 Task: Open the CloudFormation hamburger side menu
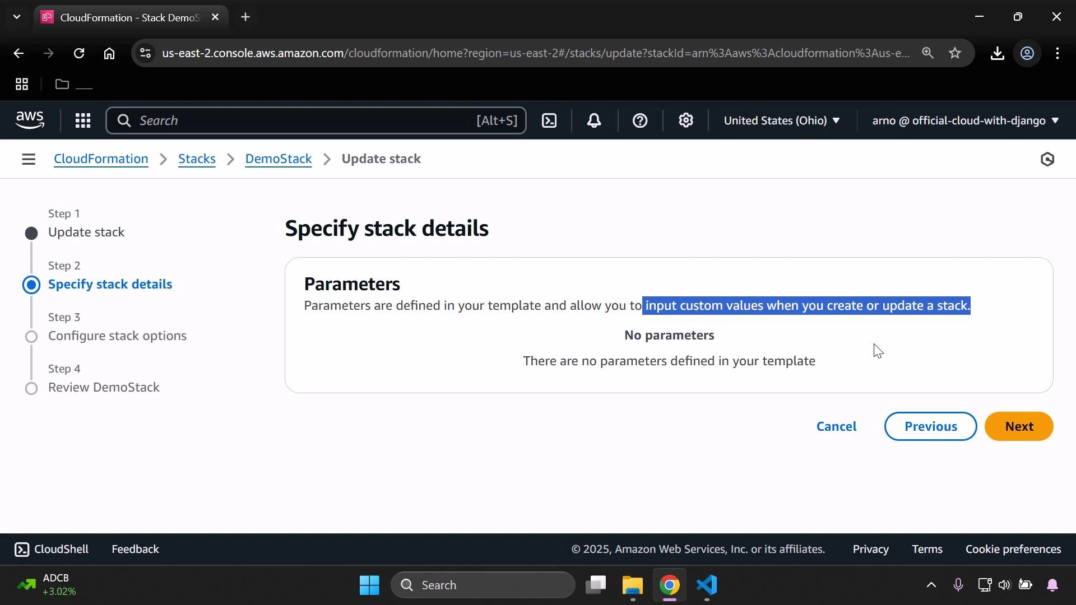point(28,159)
